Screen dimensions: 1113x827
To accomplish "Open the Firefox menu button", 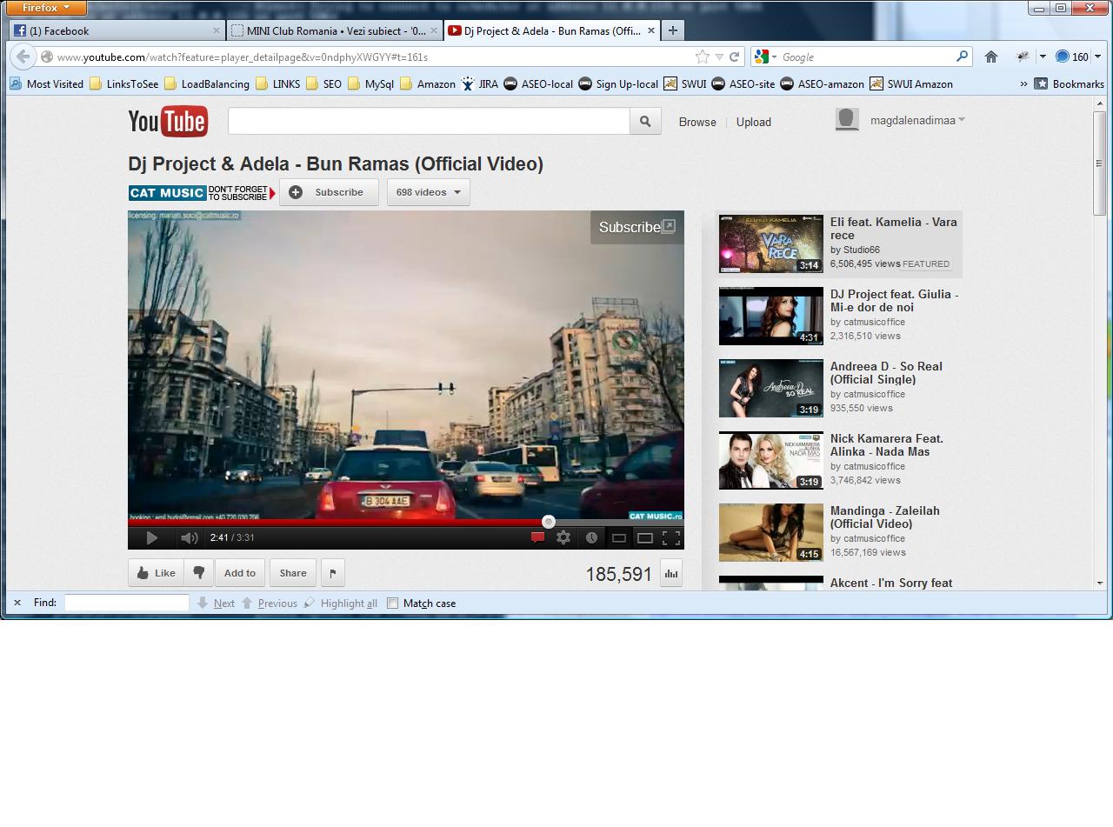I will (46, 8).
